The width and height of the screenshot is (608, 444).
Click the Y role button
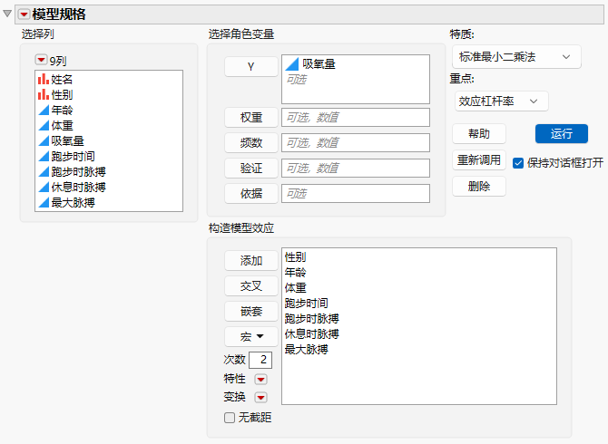point(250,66)
